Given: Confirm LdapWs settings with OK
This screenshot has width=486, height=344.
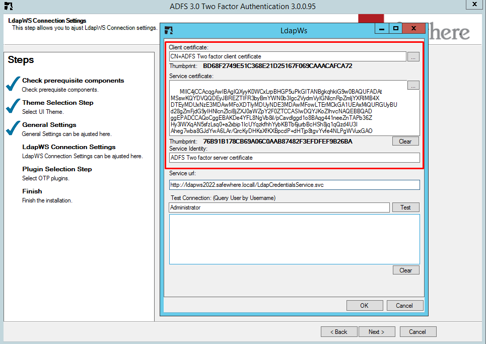Looking at the screenshot, I should point(365,306).
